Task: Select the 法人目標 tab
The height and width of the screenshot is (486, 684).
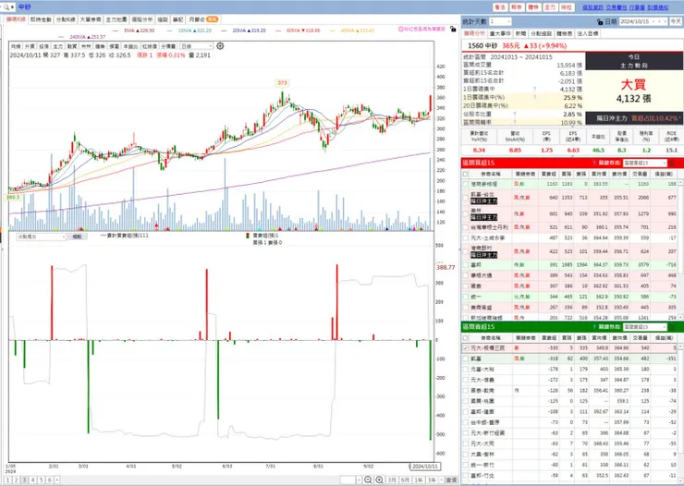Action: [588, 33]
